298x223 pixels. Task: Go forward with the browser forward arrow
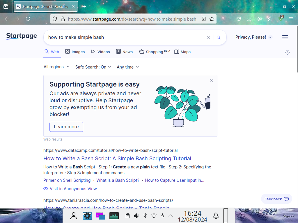[x=17, y=19]
